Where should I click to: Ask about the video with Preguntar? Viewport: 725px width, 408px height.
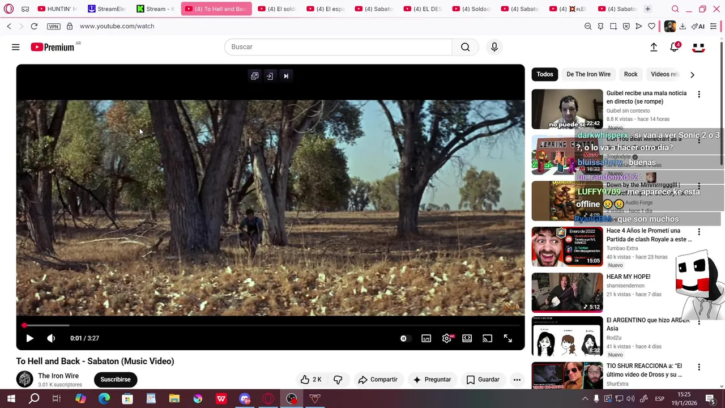[432, 380]
